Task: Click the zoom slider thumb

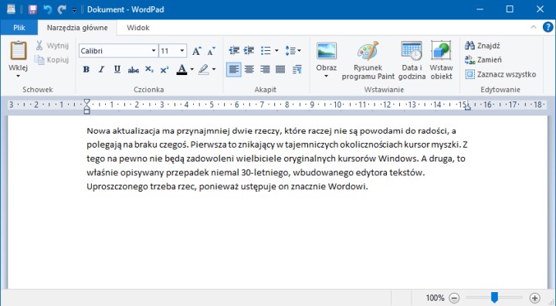Action: [x=494, y=297]
